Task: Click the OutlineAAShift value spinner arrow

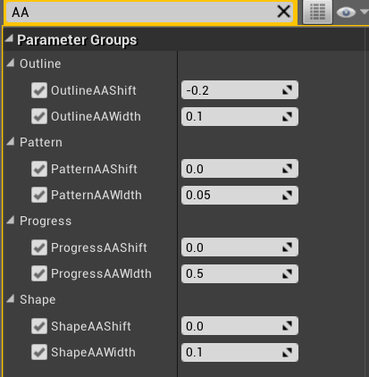Action: (287, 90)
